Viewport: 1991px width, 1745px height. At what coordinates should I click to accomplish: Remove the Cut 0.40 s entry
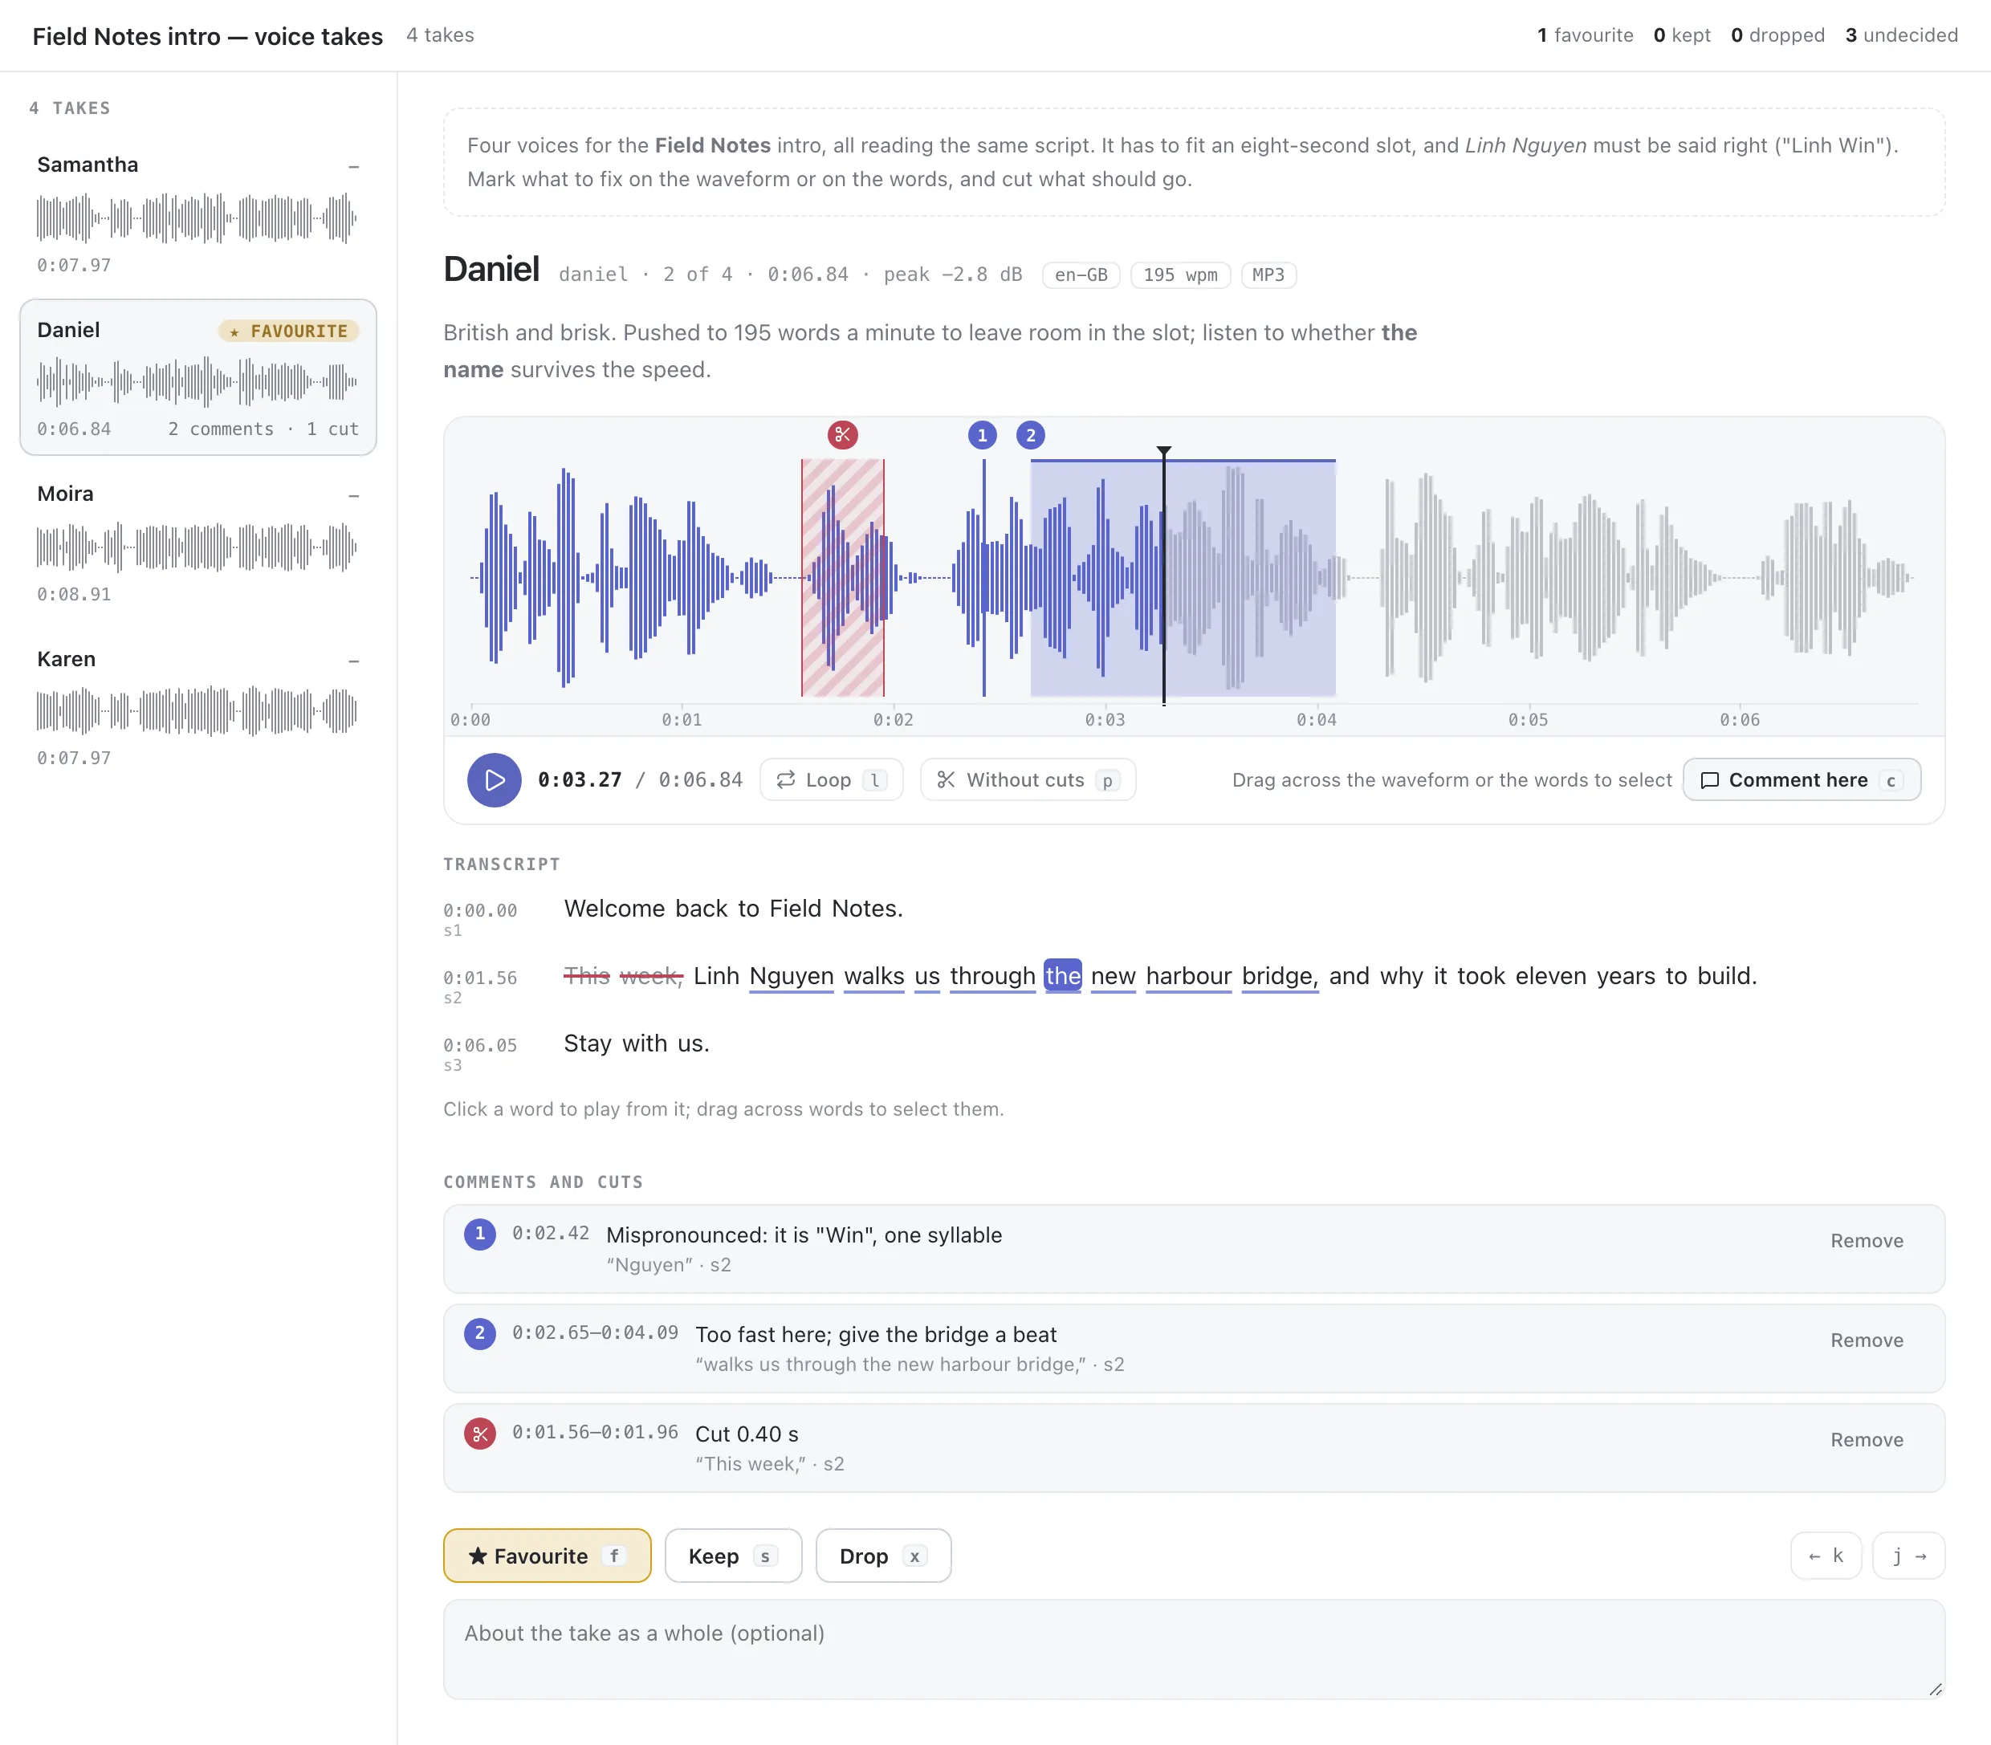1867,1439
